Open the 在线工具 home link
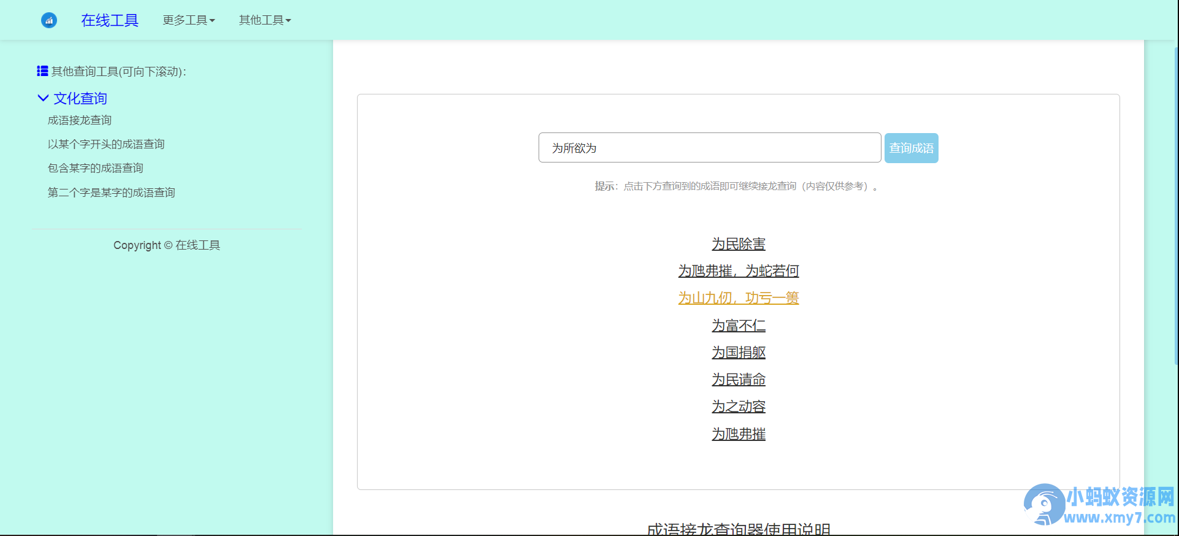The width and height of the screenshot is (1179, 536). click(110, 20)
